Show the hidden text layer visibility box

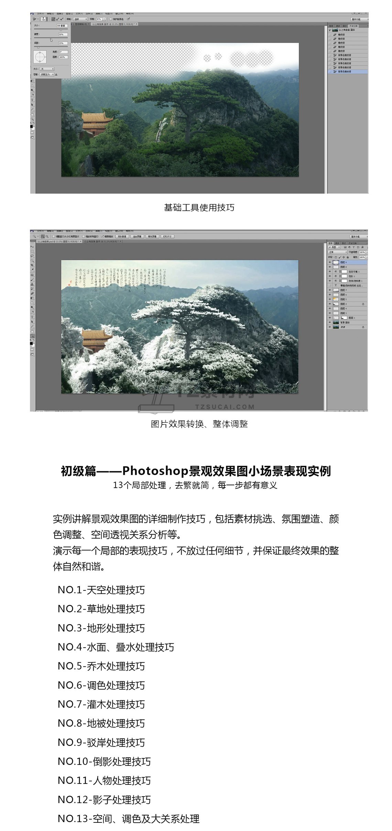click(x=330, y=285)
